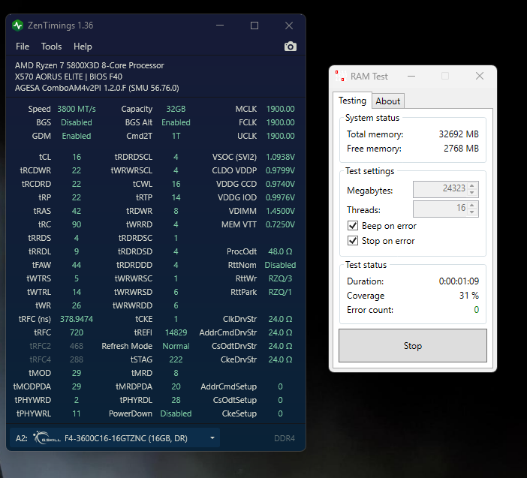Click the Coverage value 31 %
Image resolution: width=527 pixels, height=478 pixels.
469,295
